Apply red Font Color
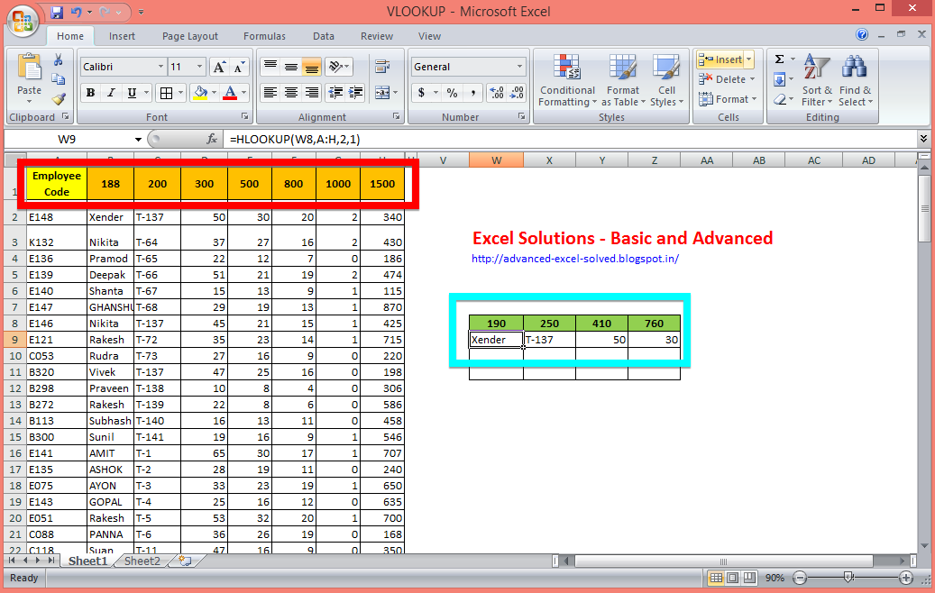 [x=230, y=93]
